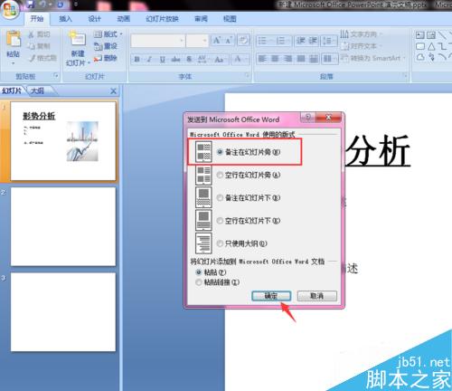
Task: Click the Shrink Font icon
Action: pos(228,40)
